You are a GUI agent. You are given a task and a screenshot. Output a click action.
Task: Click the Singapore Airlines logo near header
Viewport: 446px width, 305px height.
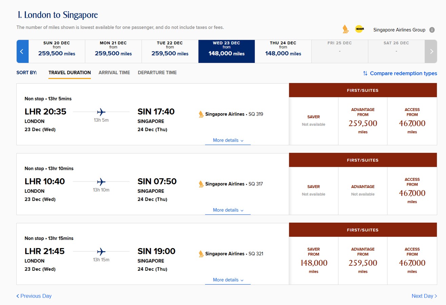click(345, 29)
